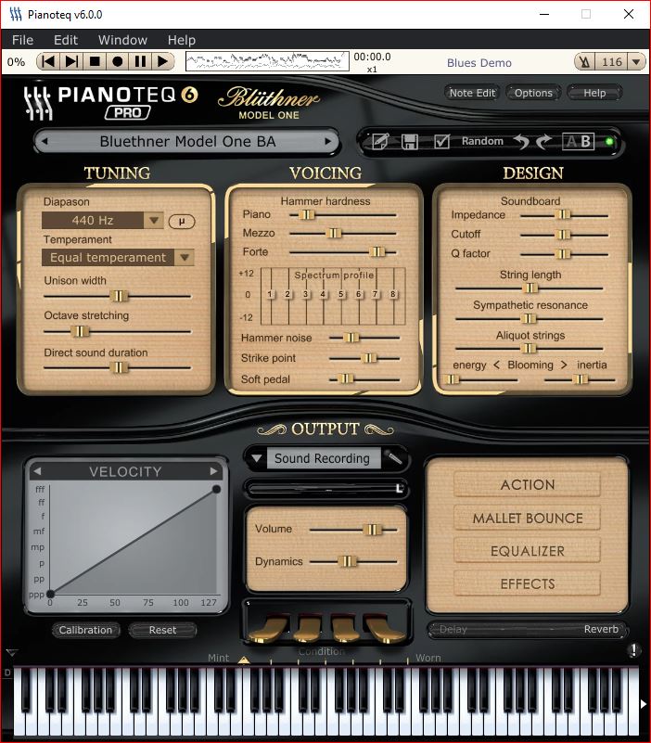Image resolution: width=651 pixels, height=743 pixels.
Task: Adjust the Unison width slider
Action: click(x=119, y=296)
